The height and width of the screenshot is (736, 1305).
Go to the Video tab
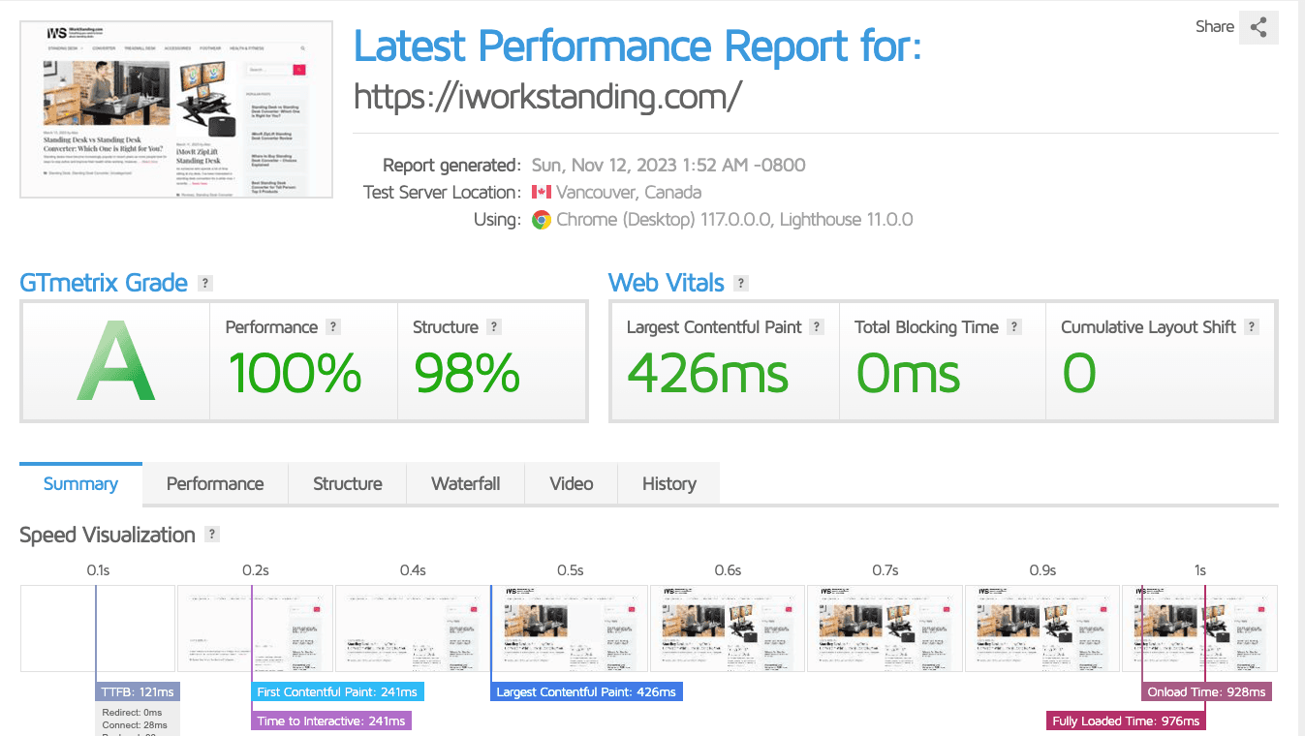572,484
